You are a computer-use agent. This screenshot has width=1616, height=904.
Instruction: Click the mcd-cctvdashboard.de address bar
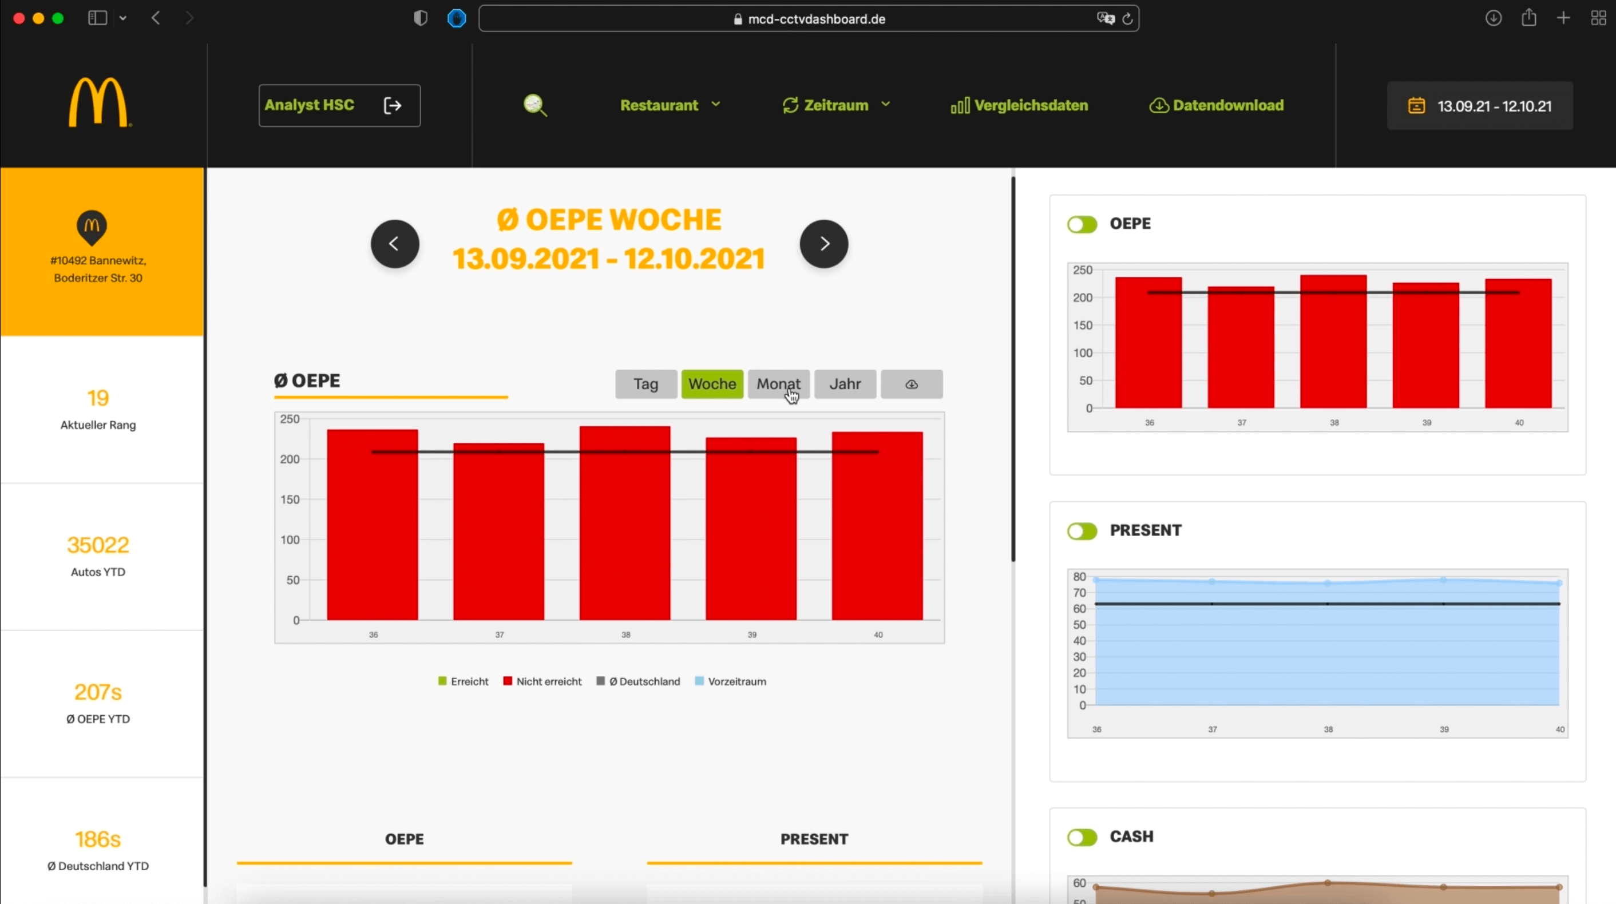809,19
